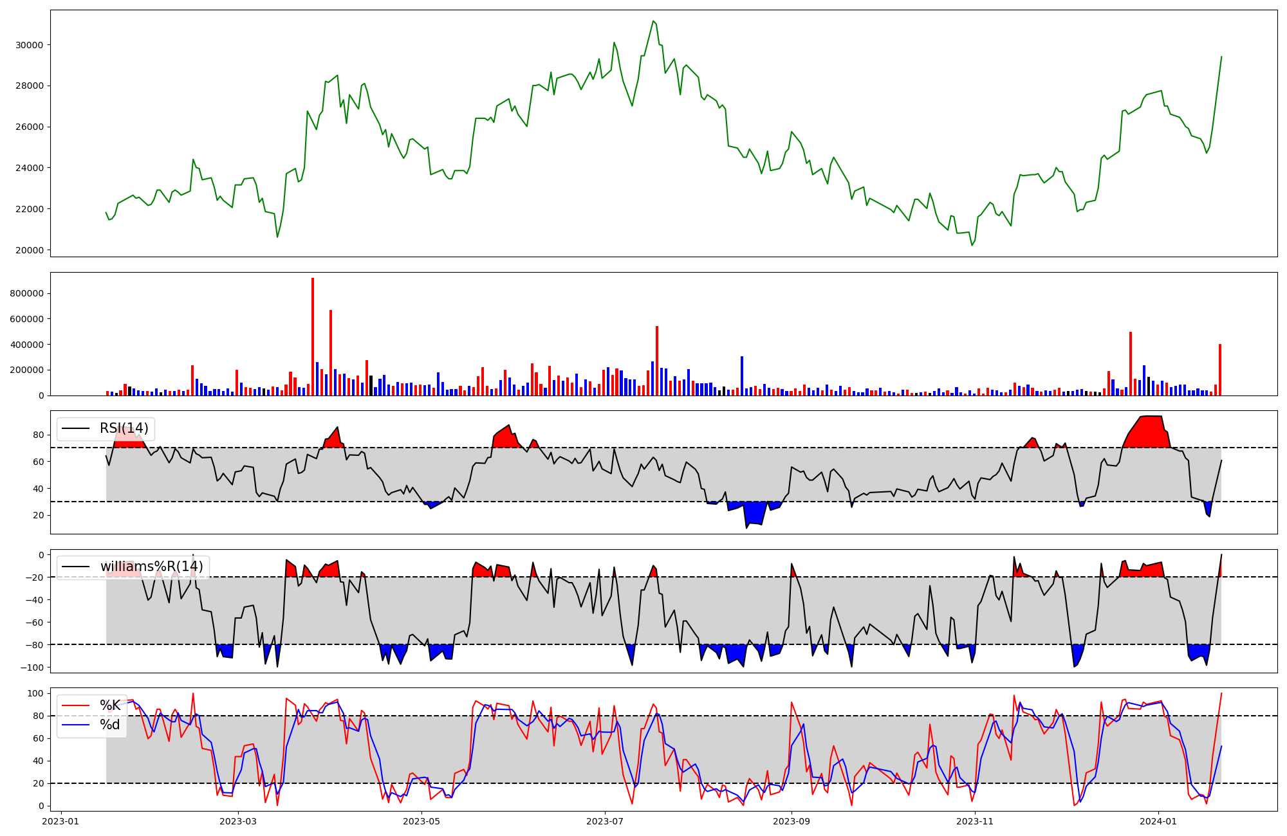
Task: Click the williams%R(14) legend label
Action: point(151,567)
